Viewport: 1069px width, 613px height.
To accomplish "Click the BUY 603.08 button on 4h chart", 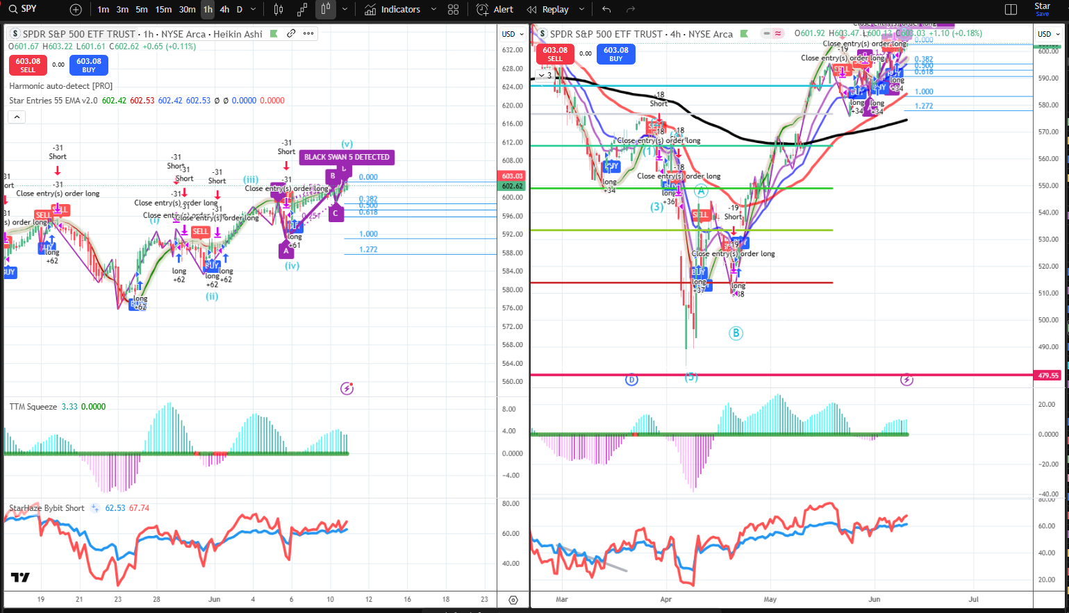I will (616, 54).
